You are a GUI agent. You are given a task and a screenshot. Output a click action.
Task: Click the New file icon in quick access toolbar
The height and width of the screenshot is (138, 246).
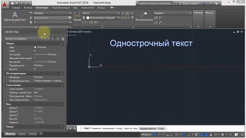(x=13, y=3)
